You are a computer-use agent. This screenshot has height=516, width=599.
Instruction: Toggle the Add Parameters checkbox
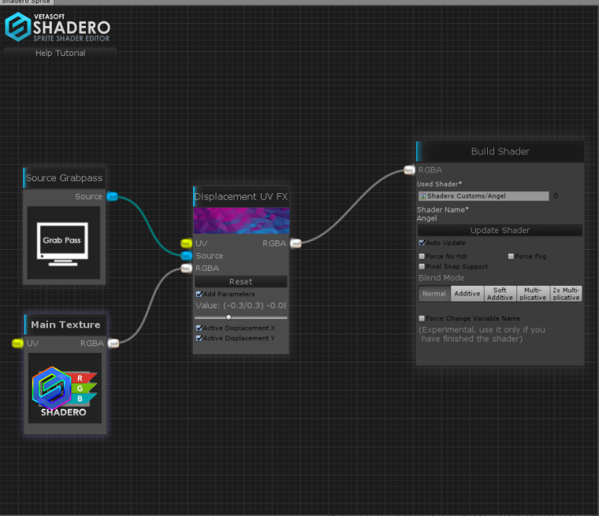(199, 294)
